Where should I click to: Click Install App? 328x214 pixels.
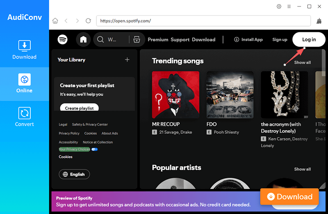click(x=248, y=39)
